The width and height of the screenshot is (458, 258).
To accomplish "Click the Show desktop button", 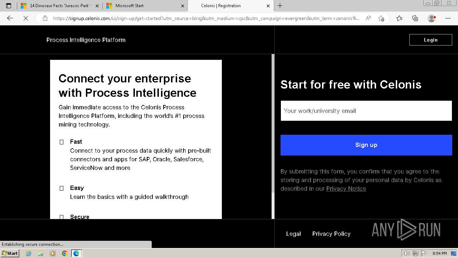I will pos(454,253).
